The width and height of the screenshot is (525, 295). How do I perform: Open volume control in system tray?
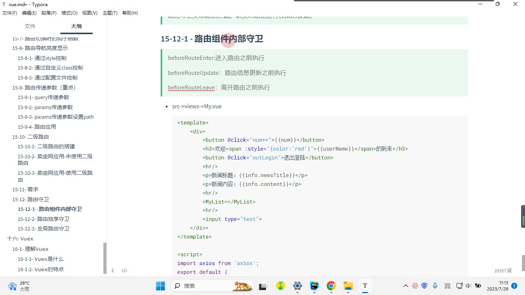[468, 286]
